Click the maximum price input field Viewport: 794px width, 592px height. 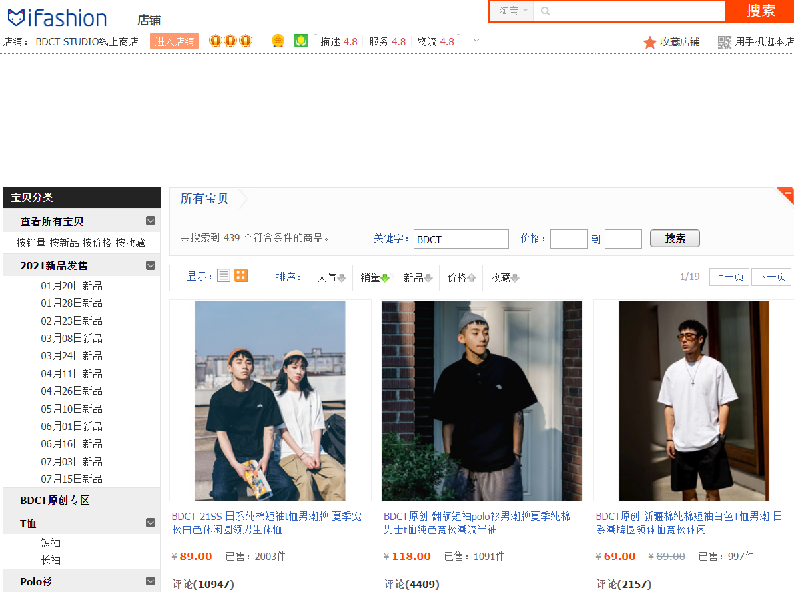[x=623, y=239]
